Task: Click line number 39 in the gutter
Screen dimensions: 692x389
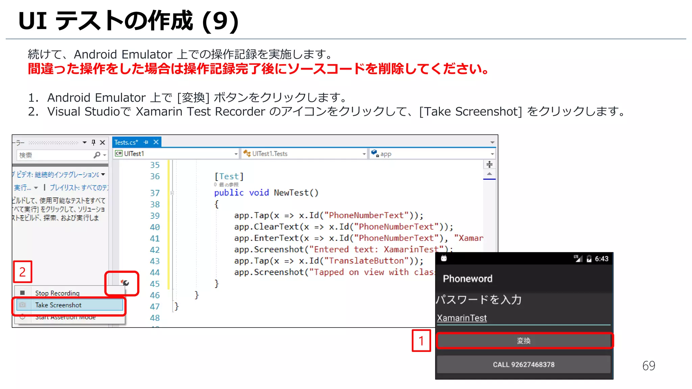Action: pos(155,216)
